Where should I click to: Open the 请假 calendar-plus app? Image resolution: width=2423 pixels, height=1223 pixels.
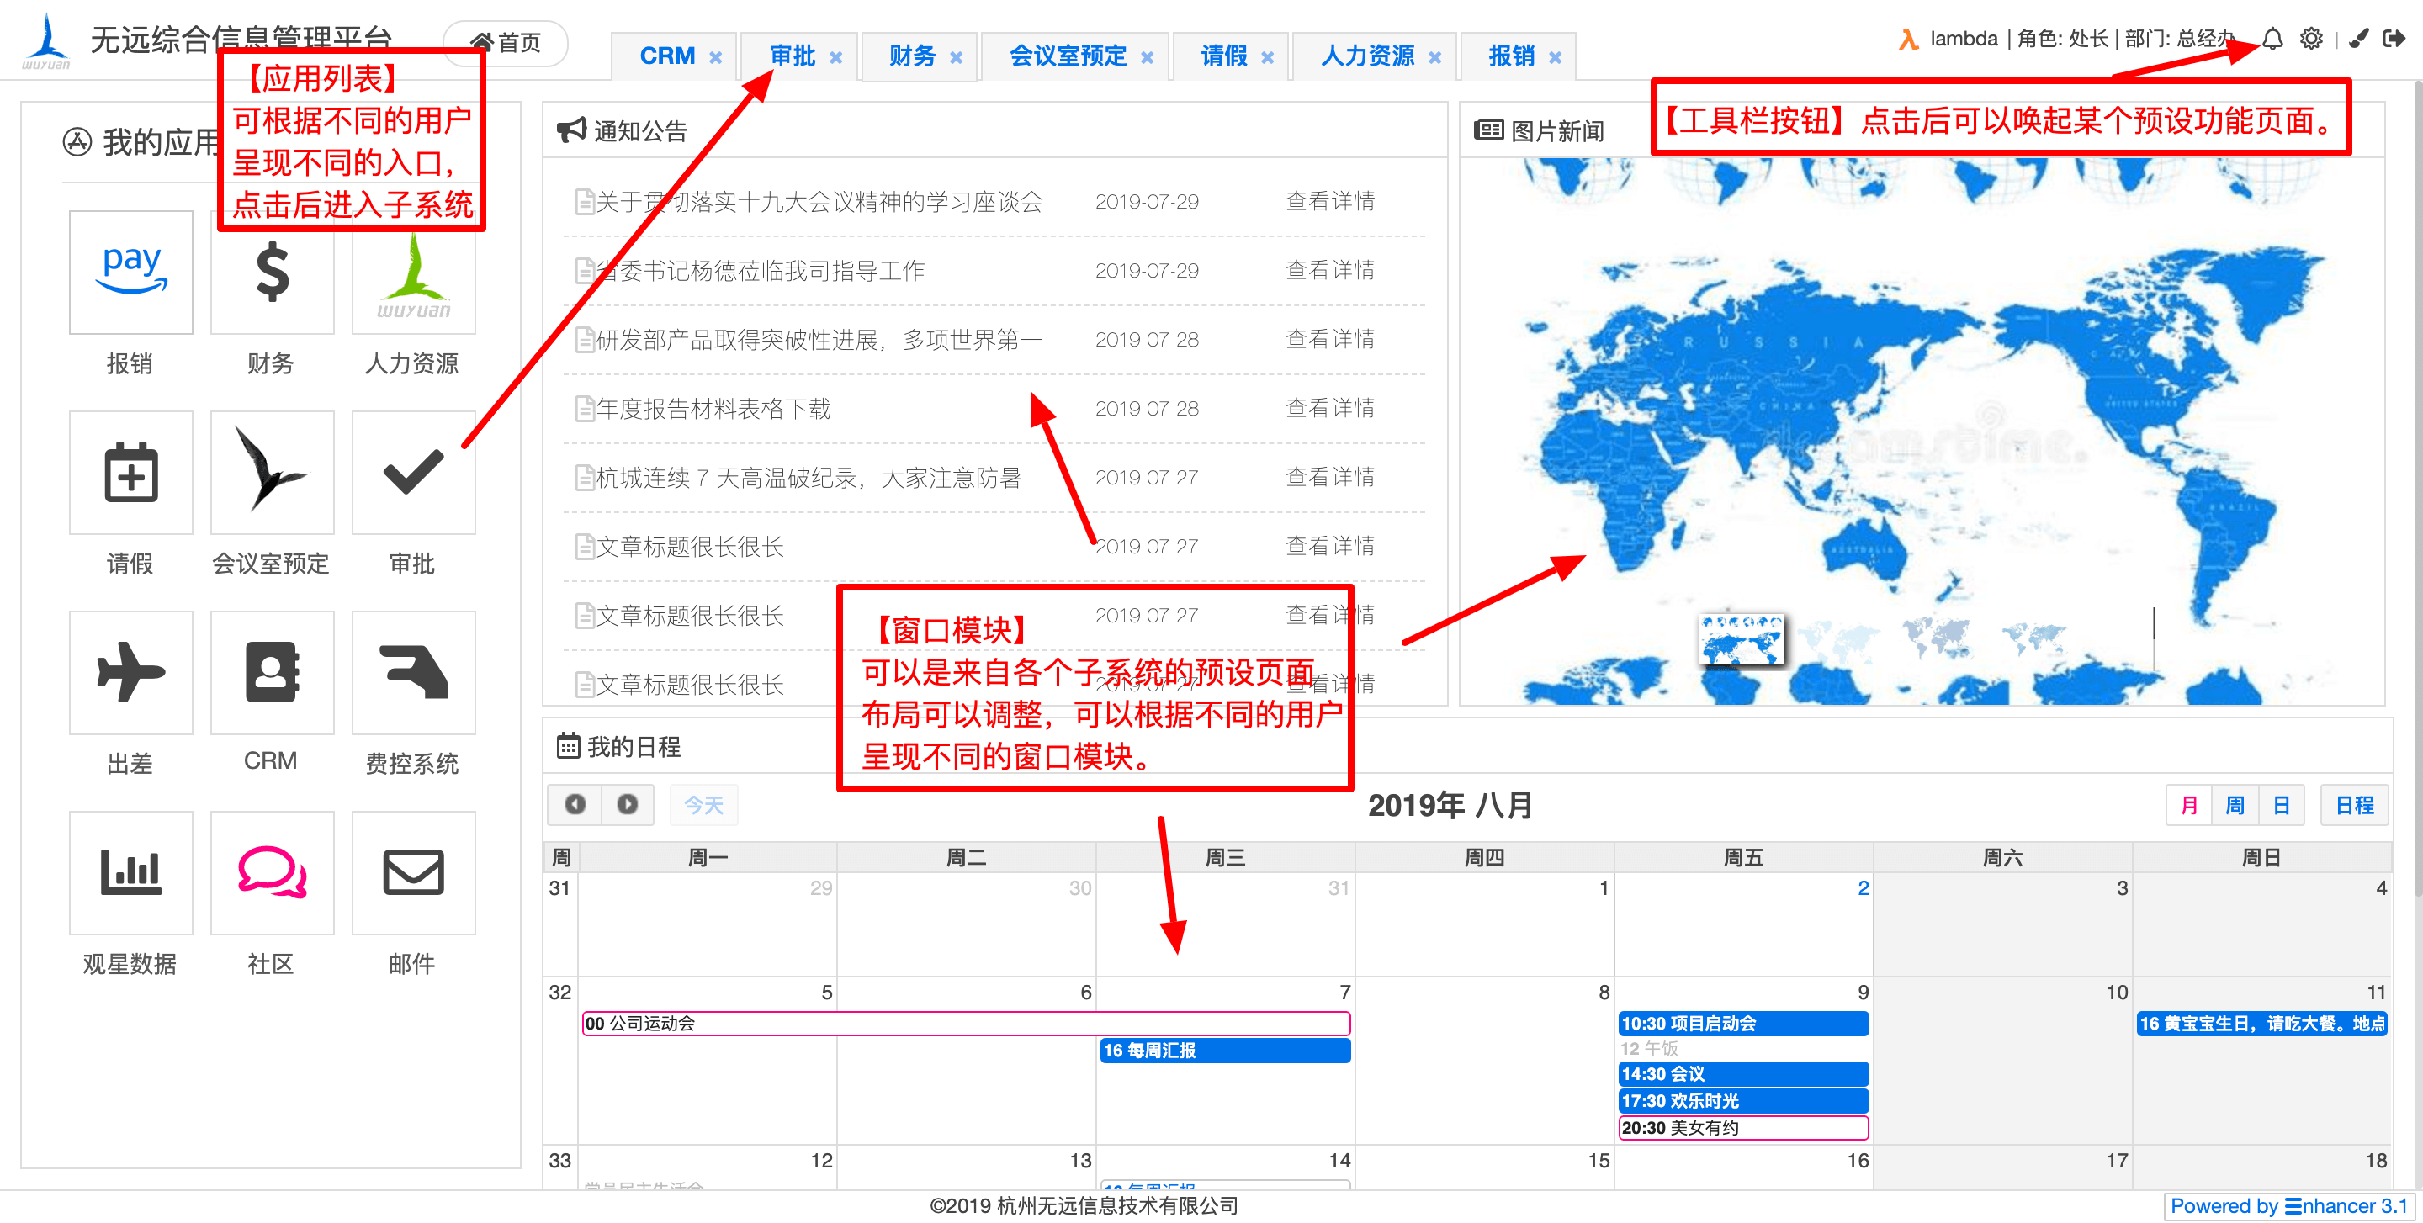point(130,472)
